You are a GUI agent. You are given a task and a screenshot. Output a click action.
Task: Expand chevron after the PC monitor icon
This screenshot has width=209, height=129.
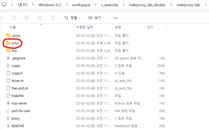(12, 5)
